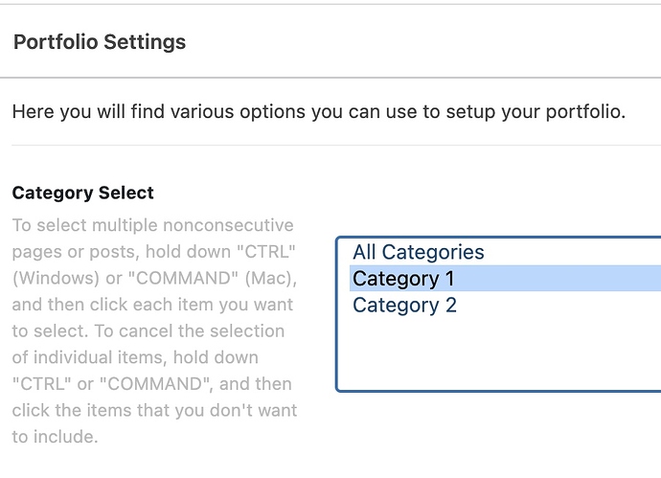Choose the "Category 1" list option
Image resolution: width=661 pixels, height=478 pixels.
point(403,279)
